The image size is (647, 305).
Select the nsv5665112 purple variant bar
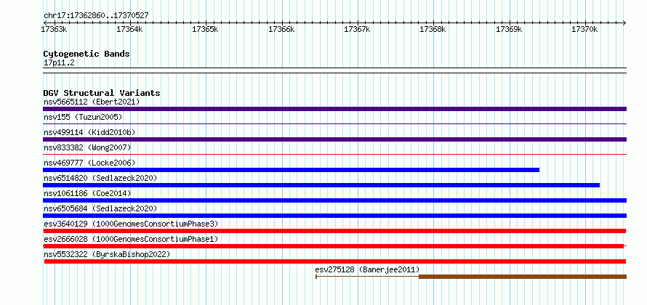coord(334,109)
